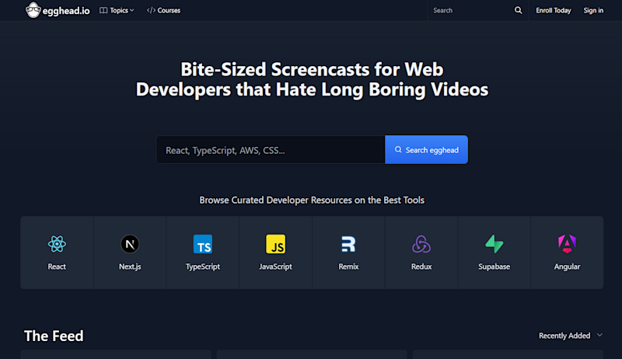This screenshot has width=622, height=359.
Task: Click The Feed heading
Action: coord(54,336)
